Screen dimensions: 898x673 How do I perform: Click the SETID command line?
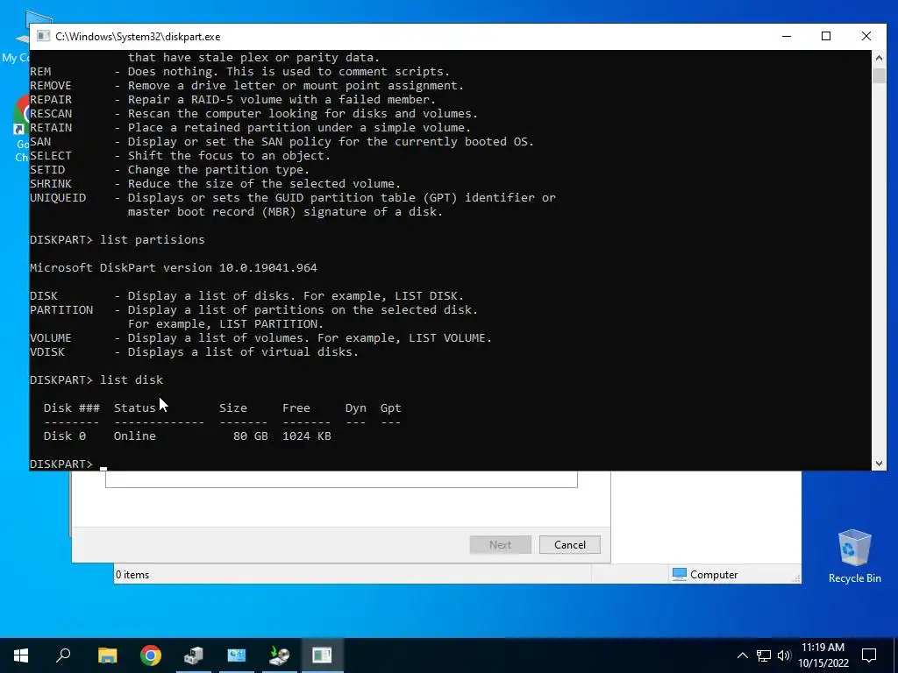click(169, 169)
